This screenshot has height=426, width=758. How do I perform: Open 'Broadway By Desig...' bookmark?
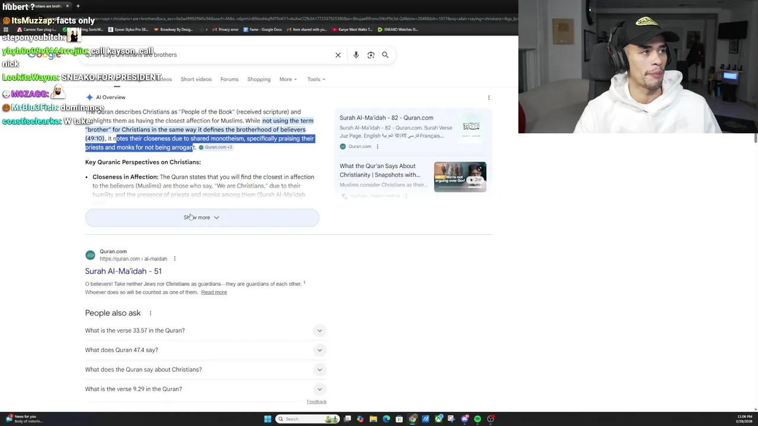tap(173, 30)
